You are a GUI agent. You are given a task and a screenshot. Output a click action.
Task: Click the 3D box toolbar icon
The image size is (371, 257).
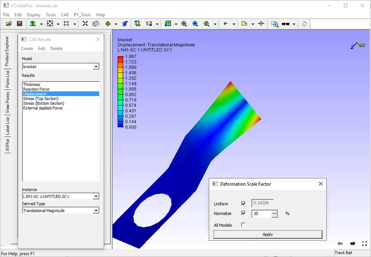[96, 24]
